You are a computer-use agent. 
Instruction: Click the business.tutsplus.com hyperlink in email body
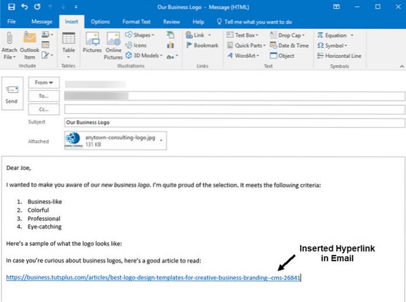click(153, 277)
